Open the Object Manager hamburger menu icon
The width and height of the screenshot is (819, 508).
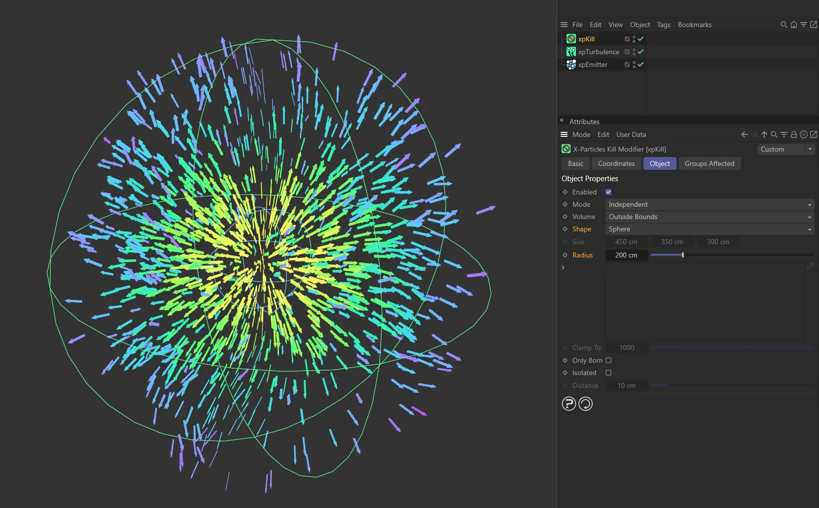tap(563, 25)
